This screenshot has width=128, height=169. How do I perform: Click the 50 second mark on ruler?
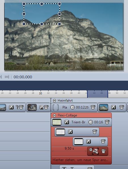pyautogui.click(x=117, y=93)
